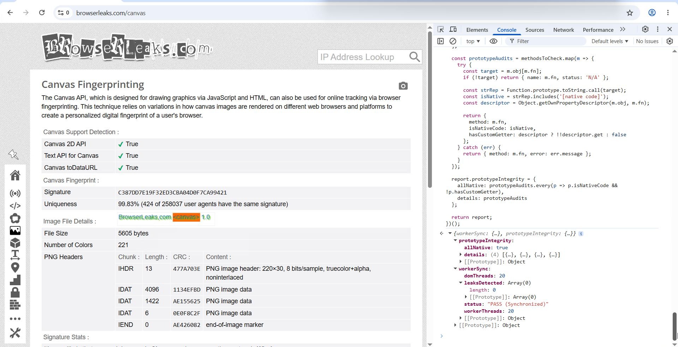This screenshot has height=347, width=678.
Task: Clear the console with the block icon
Action: tap(453, 41)
